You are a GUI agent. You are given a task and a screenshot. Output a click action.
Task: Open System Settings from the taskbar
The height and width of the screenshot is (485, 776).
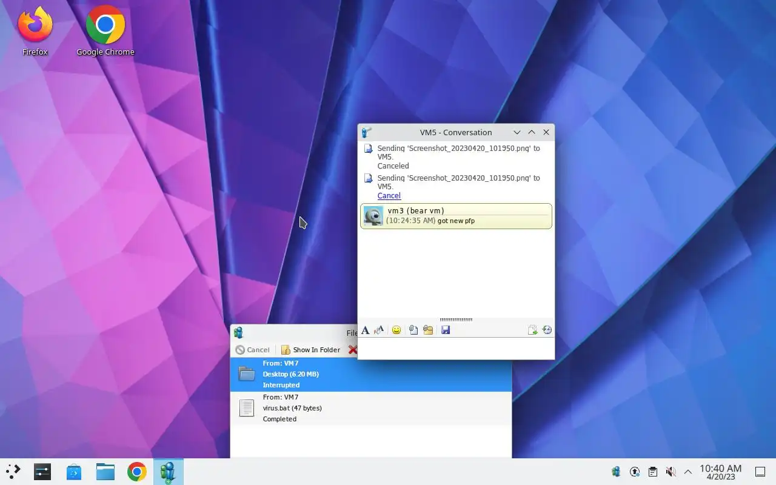point(42,472)
